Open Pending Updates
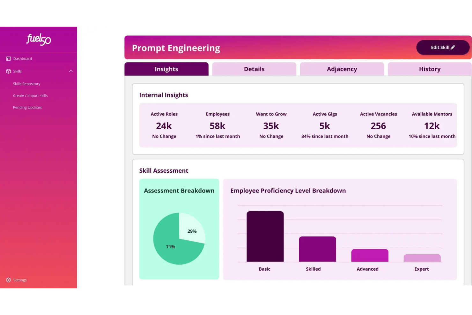 (27, 108)
